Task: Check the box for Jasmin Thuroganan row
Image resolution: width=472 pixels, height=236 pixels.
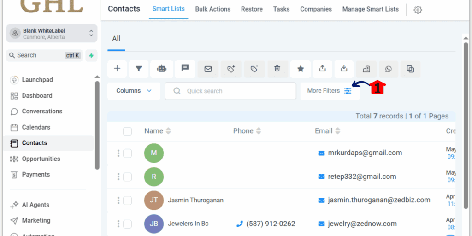Action: [x=127, y=201]
